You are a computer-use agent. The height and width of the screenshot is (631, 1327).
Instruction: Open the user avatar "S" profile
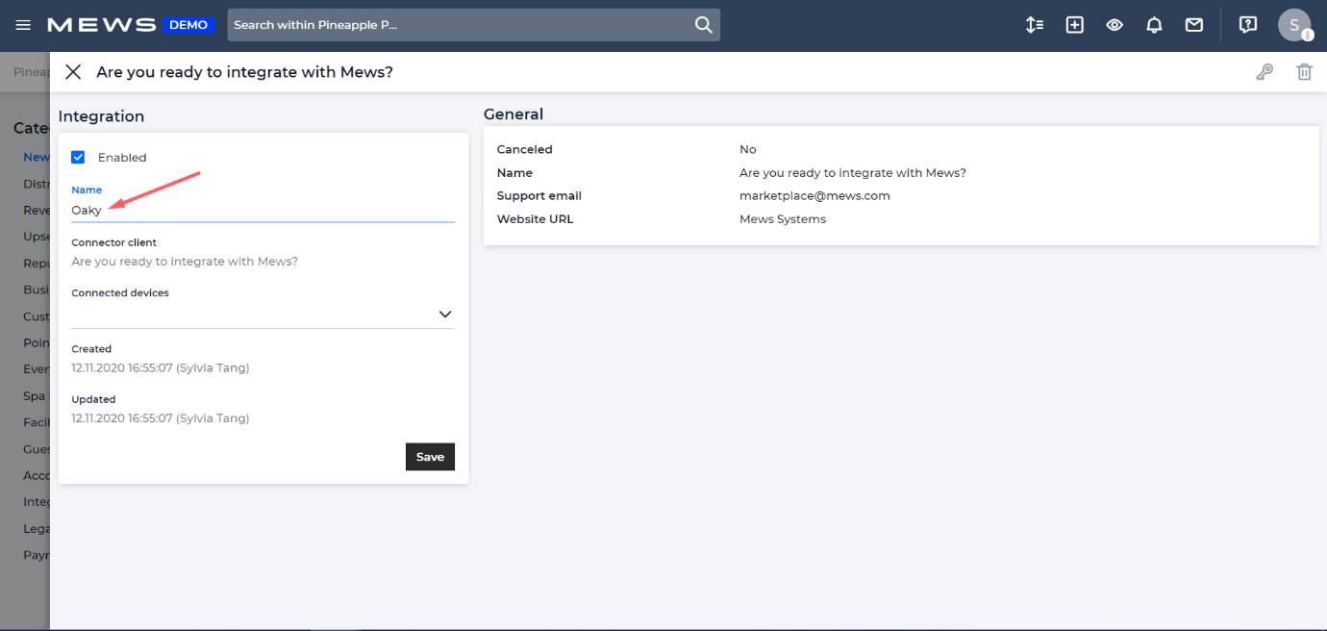(x=1294, y=25)
